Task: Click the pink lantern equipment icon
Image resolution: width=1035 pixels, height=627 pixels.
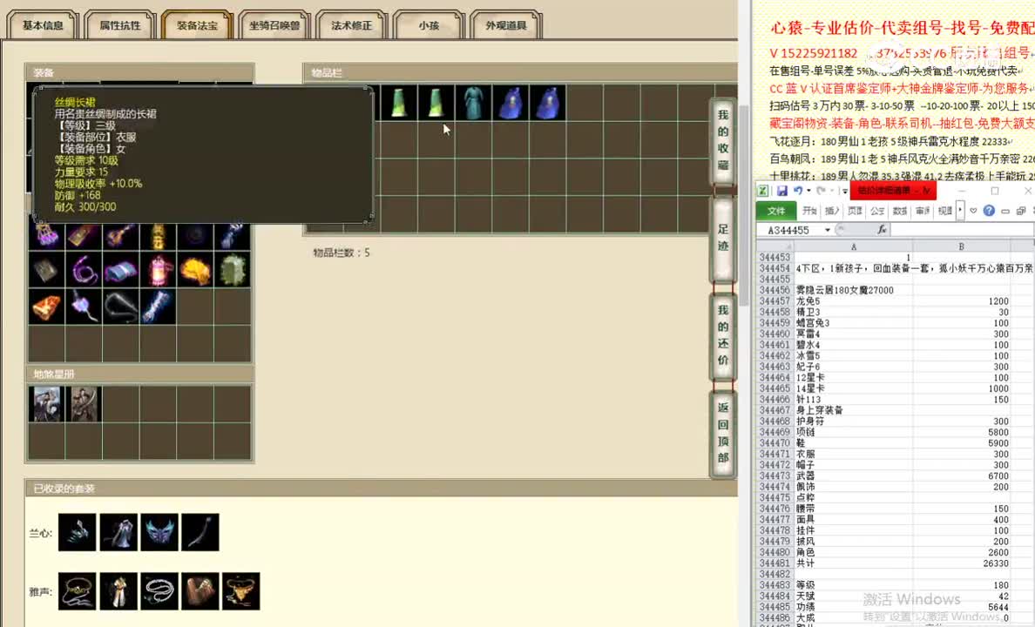Action: pyautogui.click(x=159, y=271)
